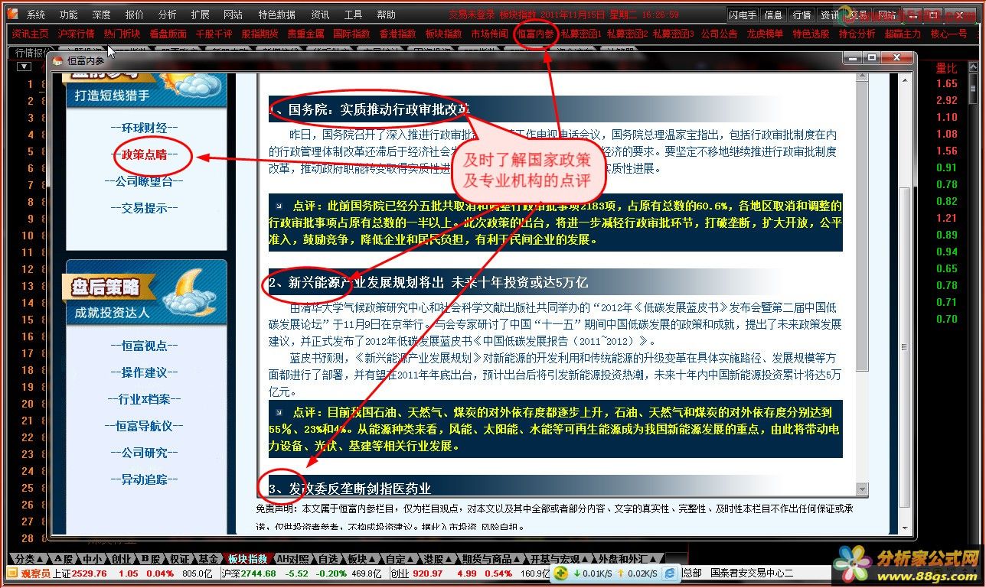Open the 环球财经 sidebar link
986x588 pixels.
(144, 128)
